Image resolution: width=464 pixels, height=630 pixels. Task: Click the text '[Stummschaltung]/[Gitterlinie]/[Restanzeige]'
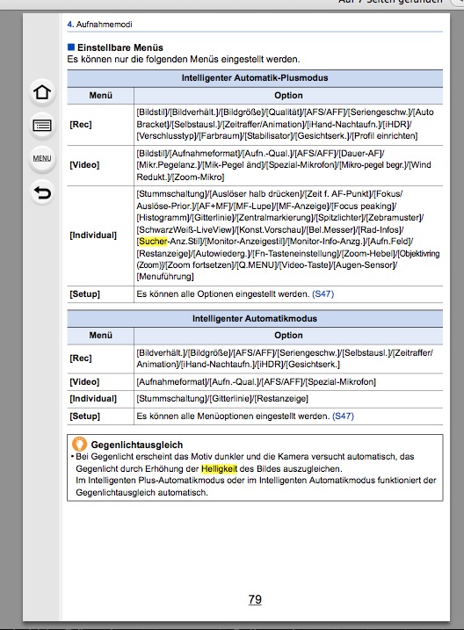click(x=222, y=399)
